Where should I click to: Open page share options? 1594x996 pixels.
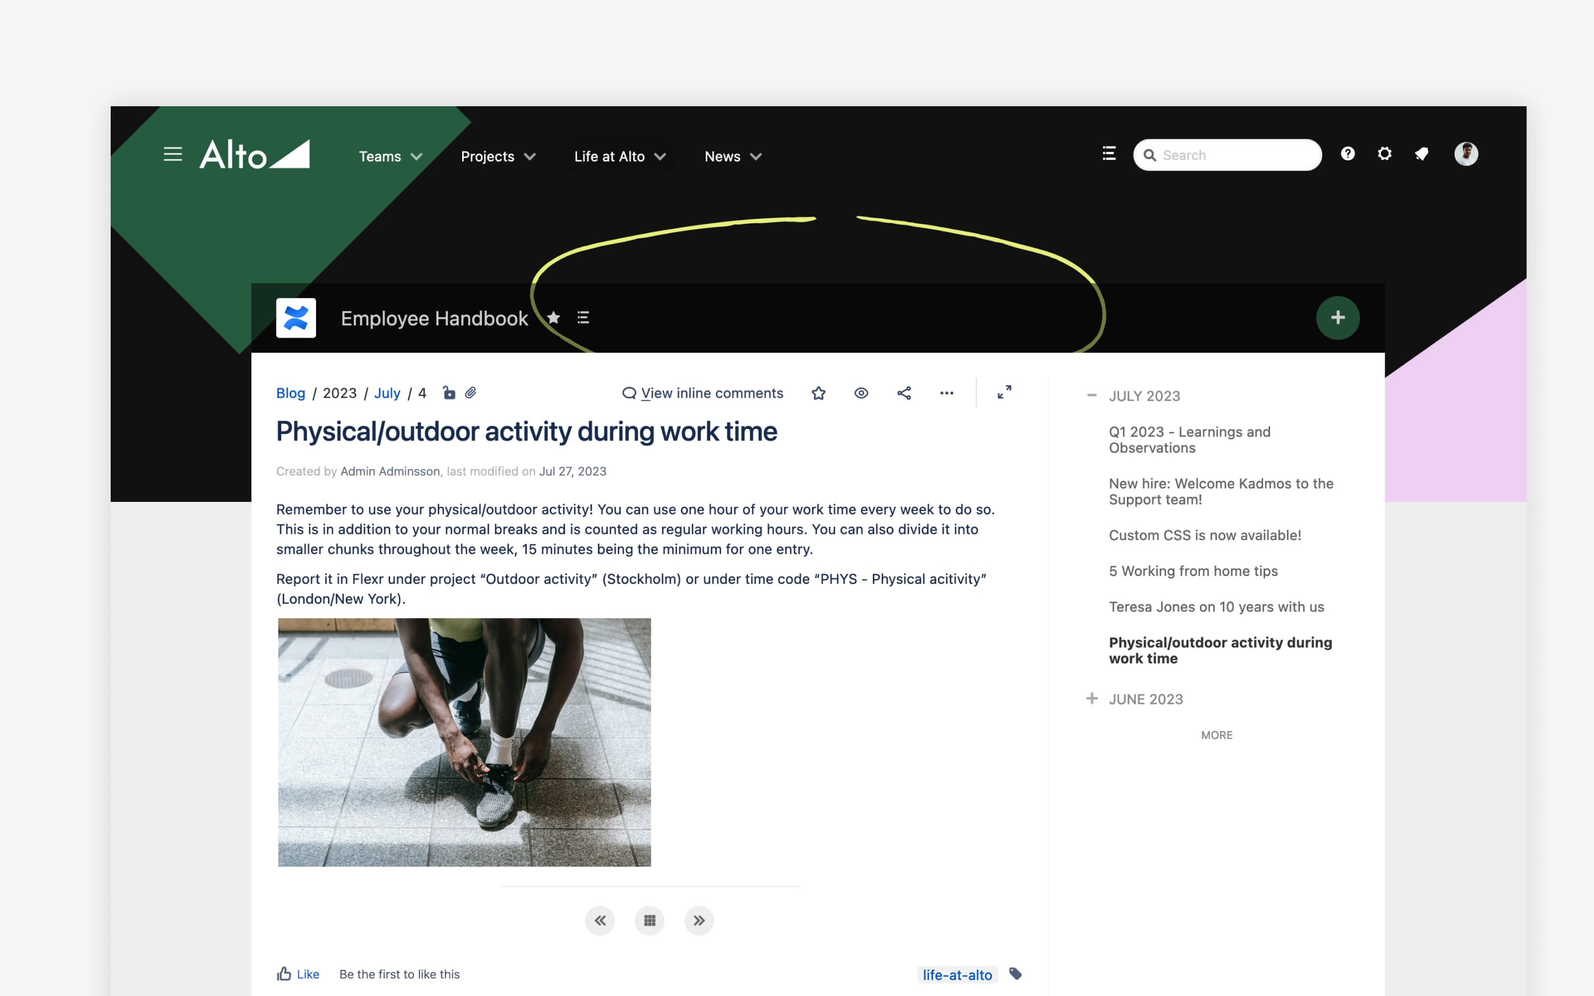pos(904,393)
